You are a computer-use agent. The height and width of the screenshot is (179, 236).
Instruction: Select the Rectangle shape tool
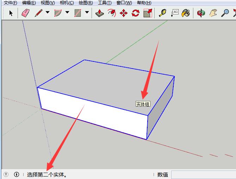click(78, 13)
